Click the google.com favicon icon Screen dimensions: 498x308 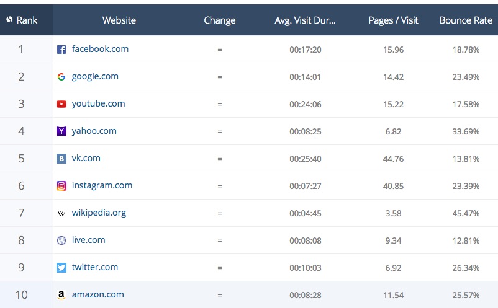point(61,77)
